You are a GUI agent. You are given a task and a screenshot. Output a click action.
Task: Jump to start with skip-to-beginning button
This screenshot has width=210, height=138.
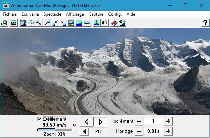pos(84,131)
